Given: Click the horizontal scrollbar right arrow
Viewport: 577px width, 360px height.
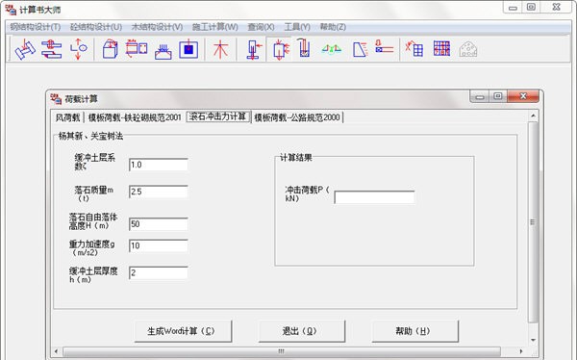Looking at the screenshot, I should click(x=520, y=351).
